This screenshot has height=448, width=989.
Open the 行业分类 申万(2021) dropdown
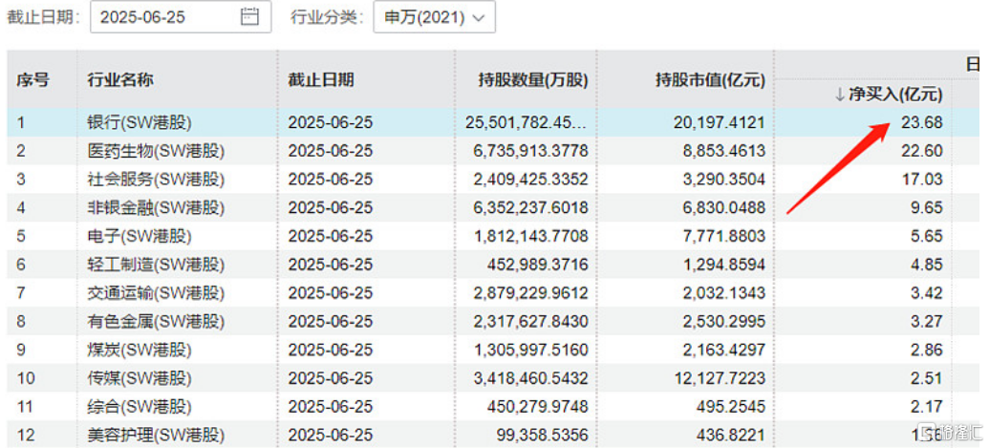[x=435, y=17]
